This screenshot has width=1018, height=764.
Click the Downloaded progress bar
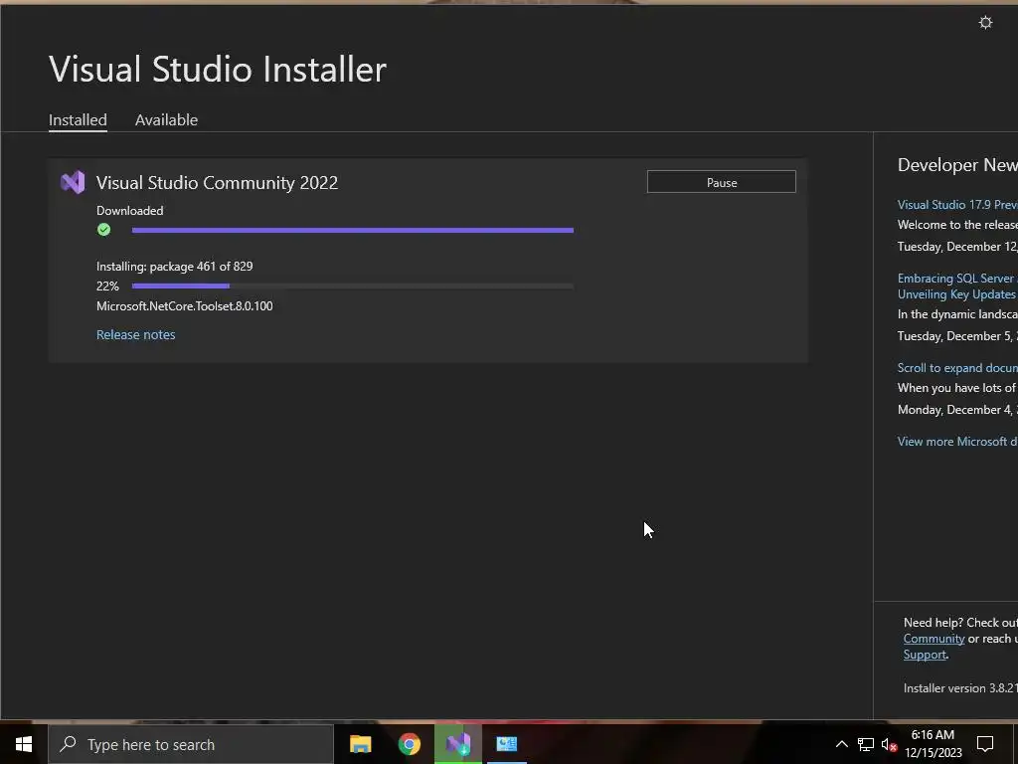click(x=353, y=230)
